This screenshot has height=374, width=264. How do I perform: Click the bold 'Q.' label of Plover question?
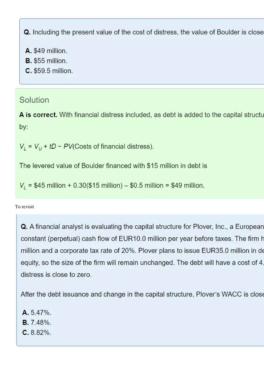coord(24,227)
